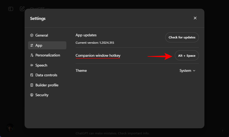Click the database icon beside Data controls
Image resolution: width=229 pixels, height=137 pixels.
(x=32, y=75)
